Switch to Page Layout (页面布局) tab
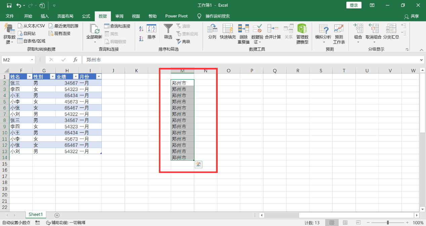Image resolution: width=426 pixels, height=226 pixels. [x=65, y=16]
